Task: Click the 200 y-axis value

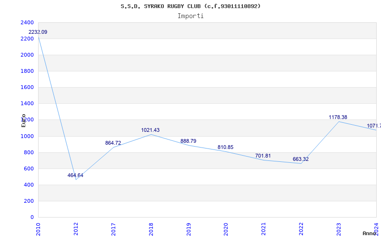Action: point(29,201)
